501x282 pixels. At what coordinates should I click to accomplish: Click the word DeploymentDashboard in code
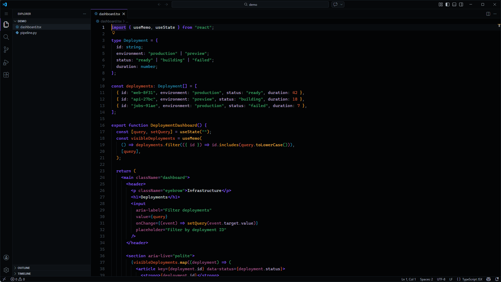pos(174,125)
